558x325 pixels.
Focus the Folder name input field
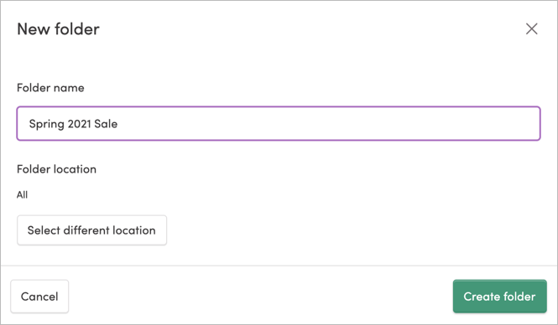[279, 124]
